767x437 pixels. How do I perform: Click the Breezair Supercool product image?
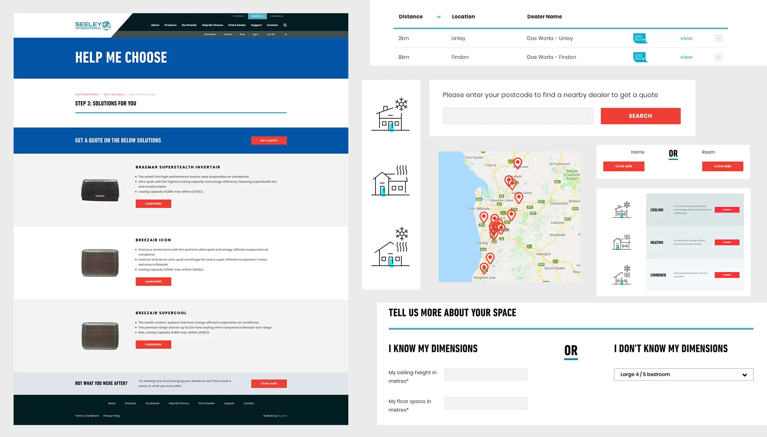pyautogui.click(x=100, y=336)
